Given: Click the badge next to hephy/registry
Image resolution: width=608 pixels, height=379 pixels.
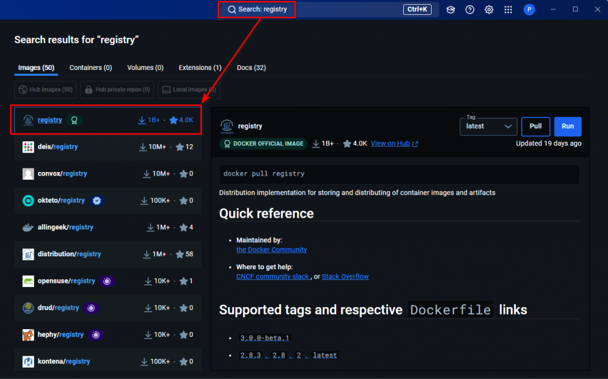Looking at the screenshot, I should coord(96,335).
